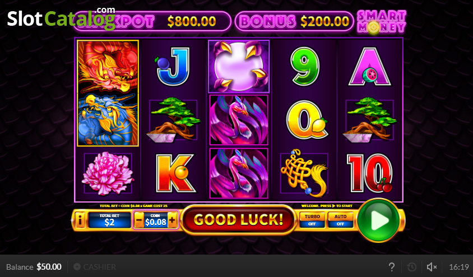
Task: Select the red dragon symbol
Action: [x=108, y=67]
